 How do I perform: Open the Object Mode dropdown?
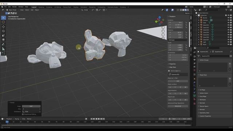coord(12,10)
